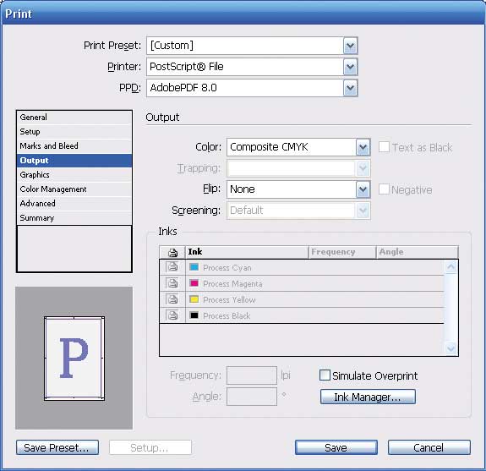The width and height of the screenshot is (486, 471).
Task: Toggle the printer icon for Process Black
Action: (x=172, y=315)
